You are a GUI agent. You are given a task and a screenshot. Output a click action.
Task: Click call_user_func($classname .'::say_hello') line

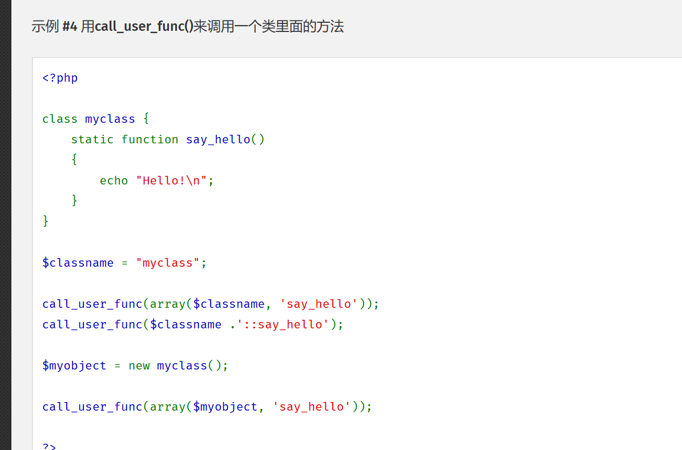click(193, 324)
